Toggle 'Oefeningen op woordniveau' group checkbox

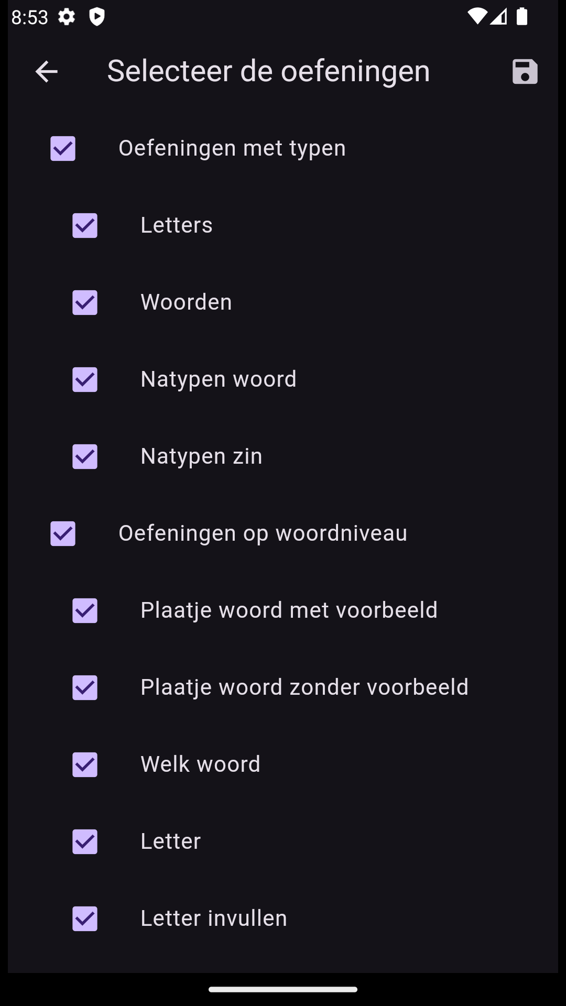click(x=63, y=534)
